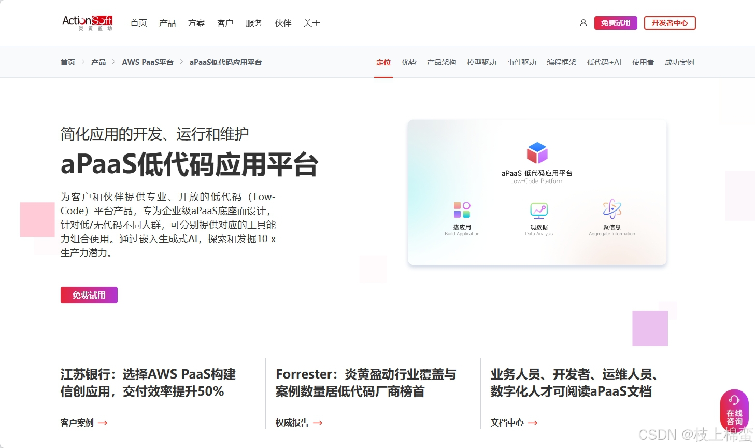This screenshot has width=755, height=448.
Task: Click the Aggregate Information icon
Action: click(x=612, y=209)
